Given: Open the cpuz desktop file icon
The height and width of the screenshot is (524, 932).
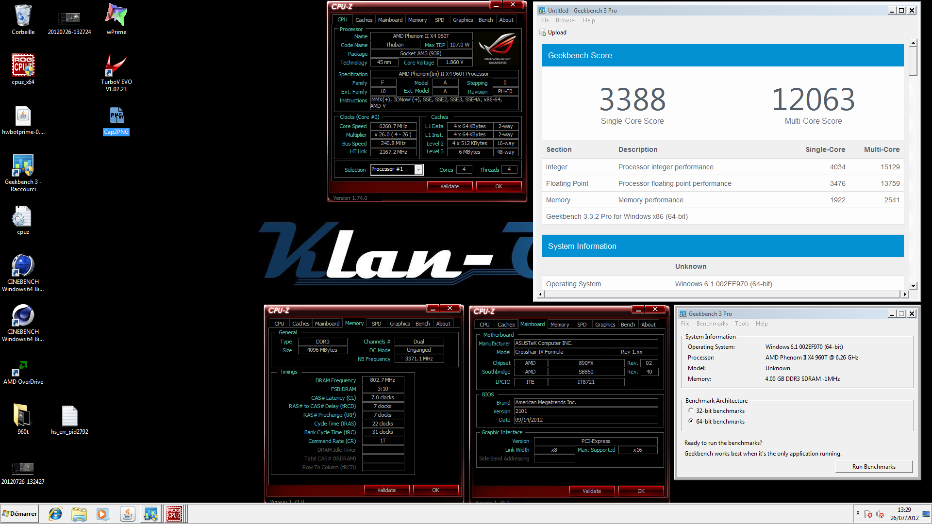Looking at the screenshot, I should tap(23, 220).
